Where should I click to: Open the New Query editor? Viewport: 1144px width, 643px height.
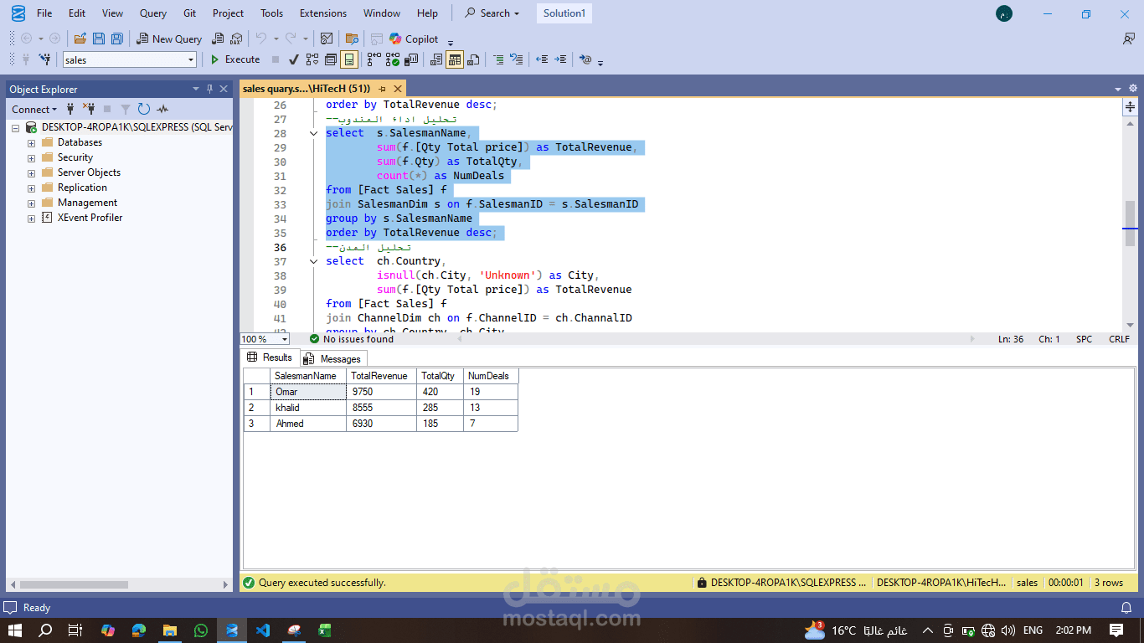(169, 39)
